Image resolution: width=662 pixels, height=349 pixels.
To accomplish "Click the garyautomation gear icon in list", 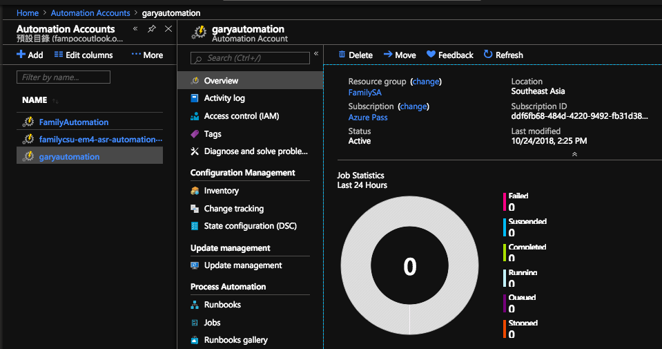I will click(x=28, y=156).
